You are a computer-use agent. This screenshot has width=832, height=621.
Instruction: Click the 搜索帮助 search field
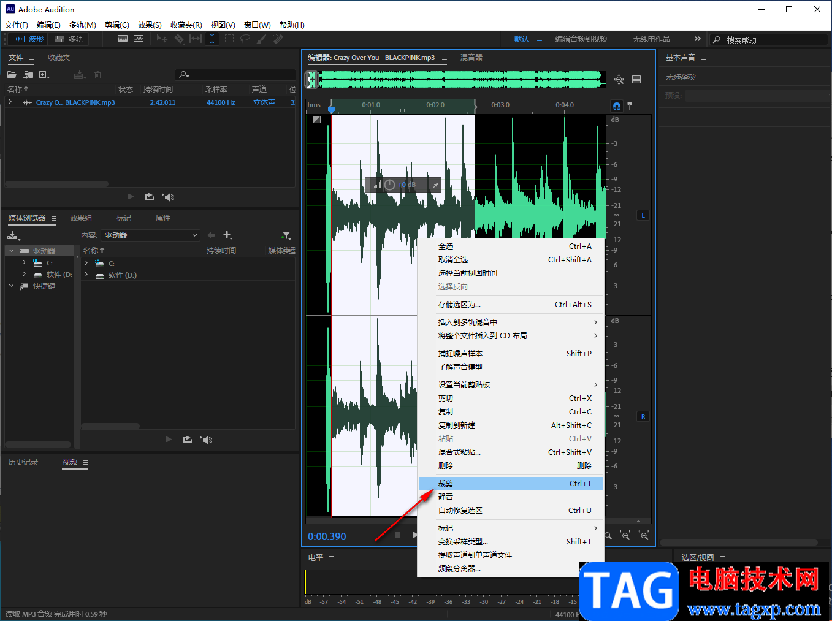point(769,39)
